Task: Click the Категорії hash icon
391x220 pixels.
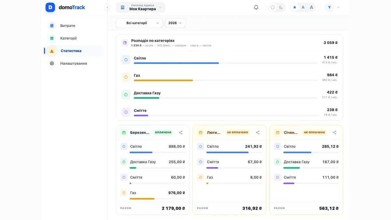Action: pyautogui.click(x=52, y=38)
